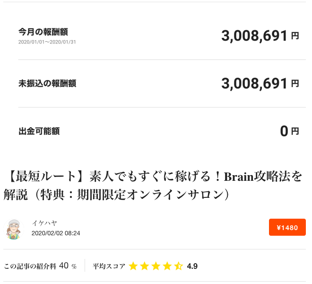Click the この記事の紹介料 40% text

point(40,266)
